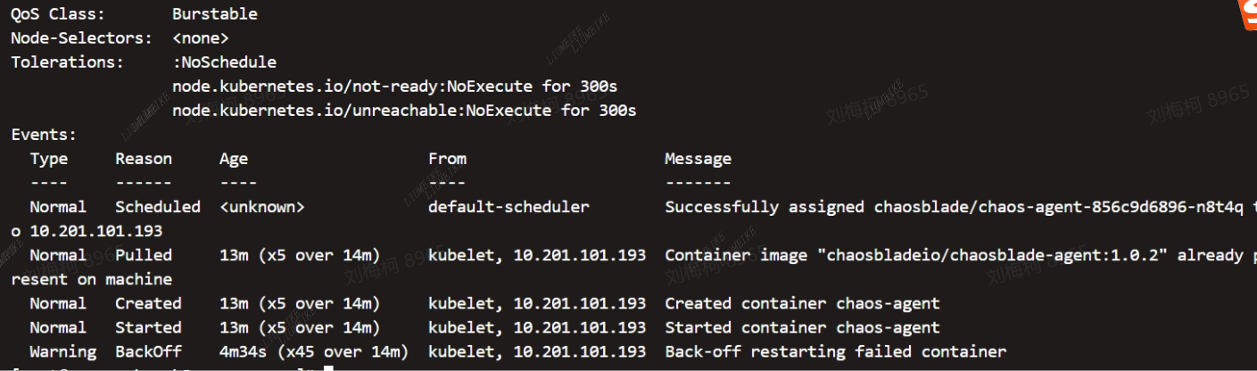Click the not-ready:NoExecute toleration line
1257x371 pixels.
pos(394,87)
